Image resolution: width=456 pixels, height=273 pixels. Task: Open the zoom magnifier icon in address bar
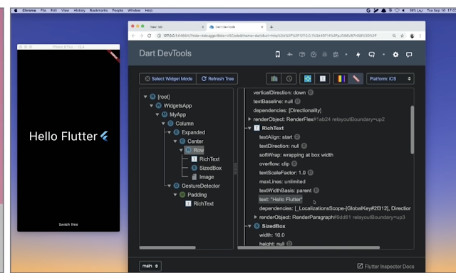click(394, 36)
